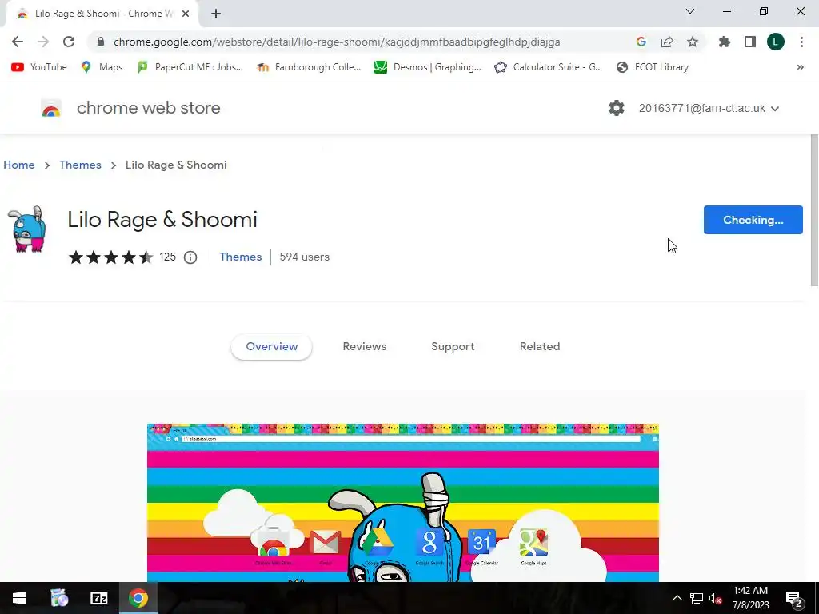Screen dimensions: 819x614
Task: Open tab search chevron in title bar
Action: tap(690, 11)
